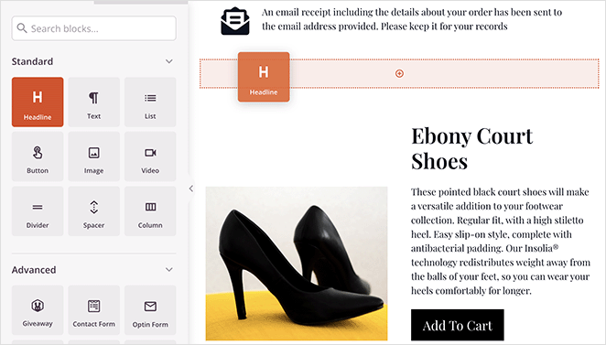Collapse the sidebar with arrow handle
This screenshot has width=606, height=345.
click(x=191, y=189)
